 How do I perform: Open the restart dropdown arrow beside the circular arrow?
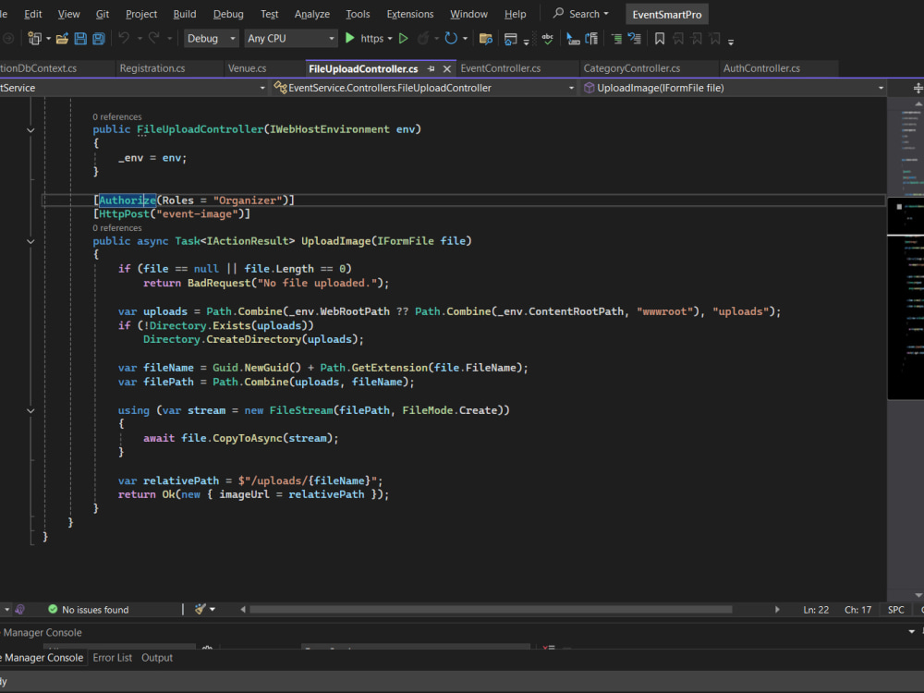coord(465,39)
